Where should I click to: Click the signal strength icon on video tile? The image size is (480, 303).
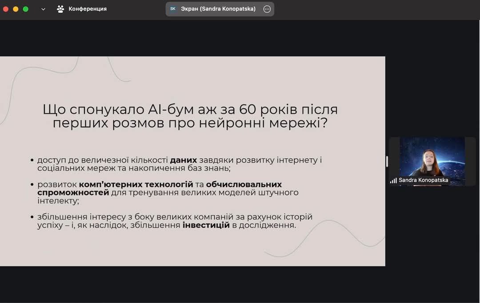click(x=393, y=180)
